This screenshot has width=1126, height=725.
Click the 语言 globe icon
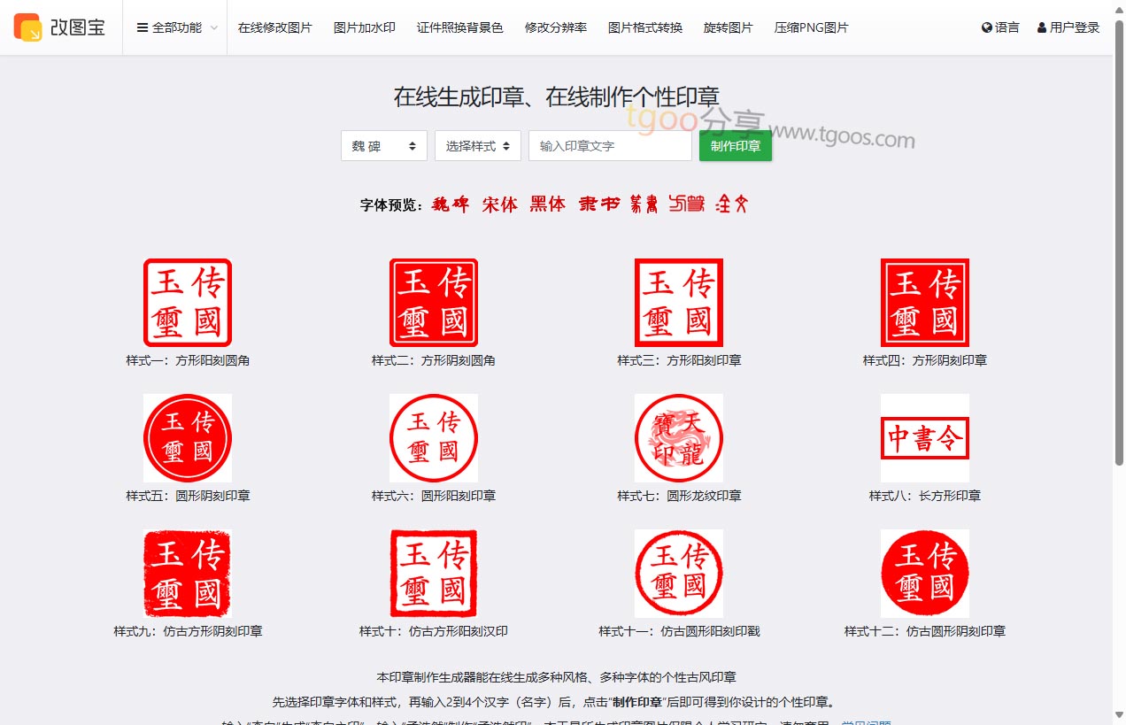click(987, 27)
